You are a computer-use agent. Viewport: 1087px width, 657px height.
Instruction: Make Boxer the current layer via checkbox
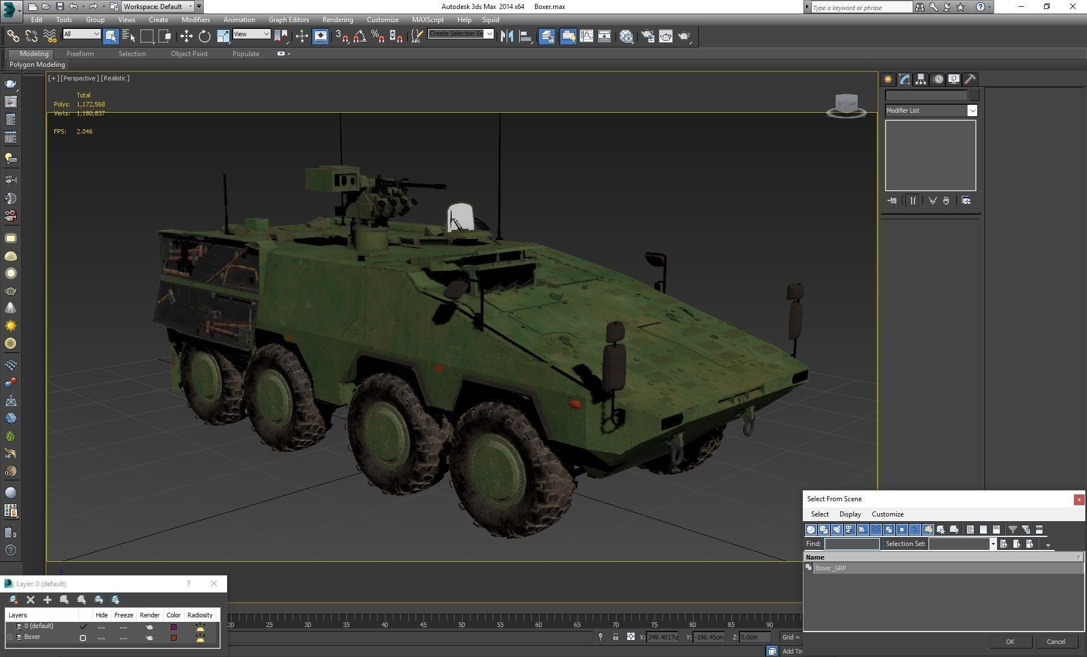(x=83, y=638)
